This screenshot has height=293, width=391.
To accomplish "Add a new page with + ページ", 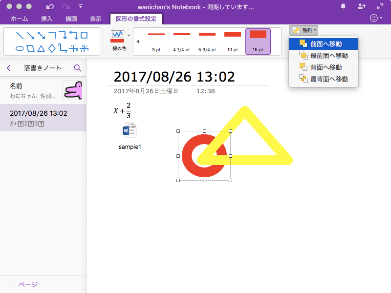I will (22, 284).
